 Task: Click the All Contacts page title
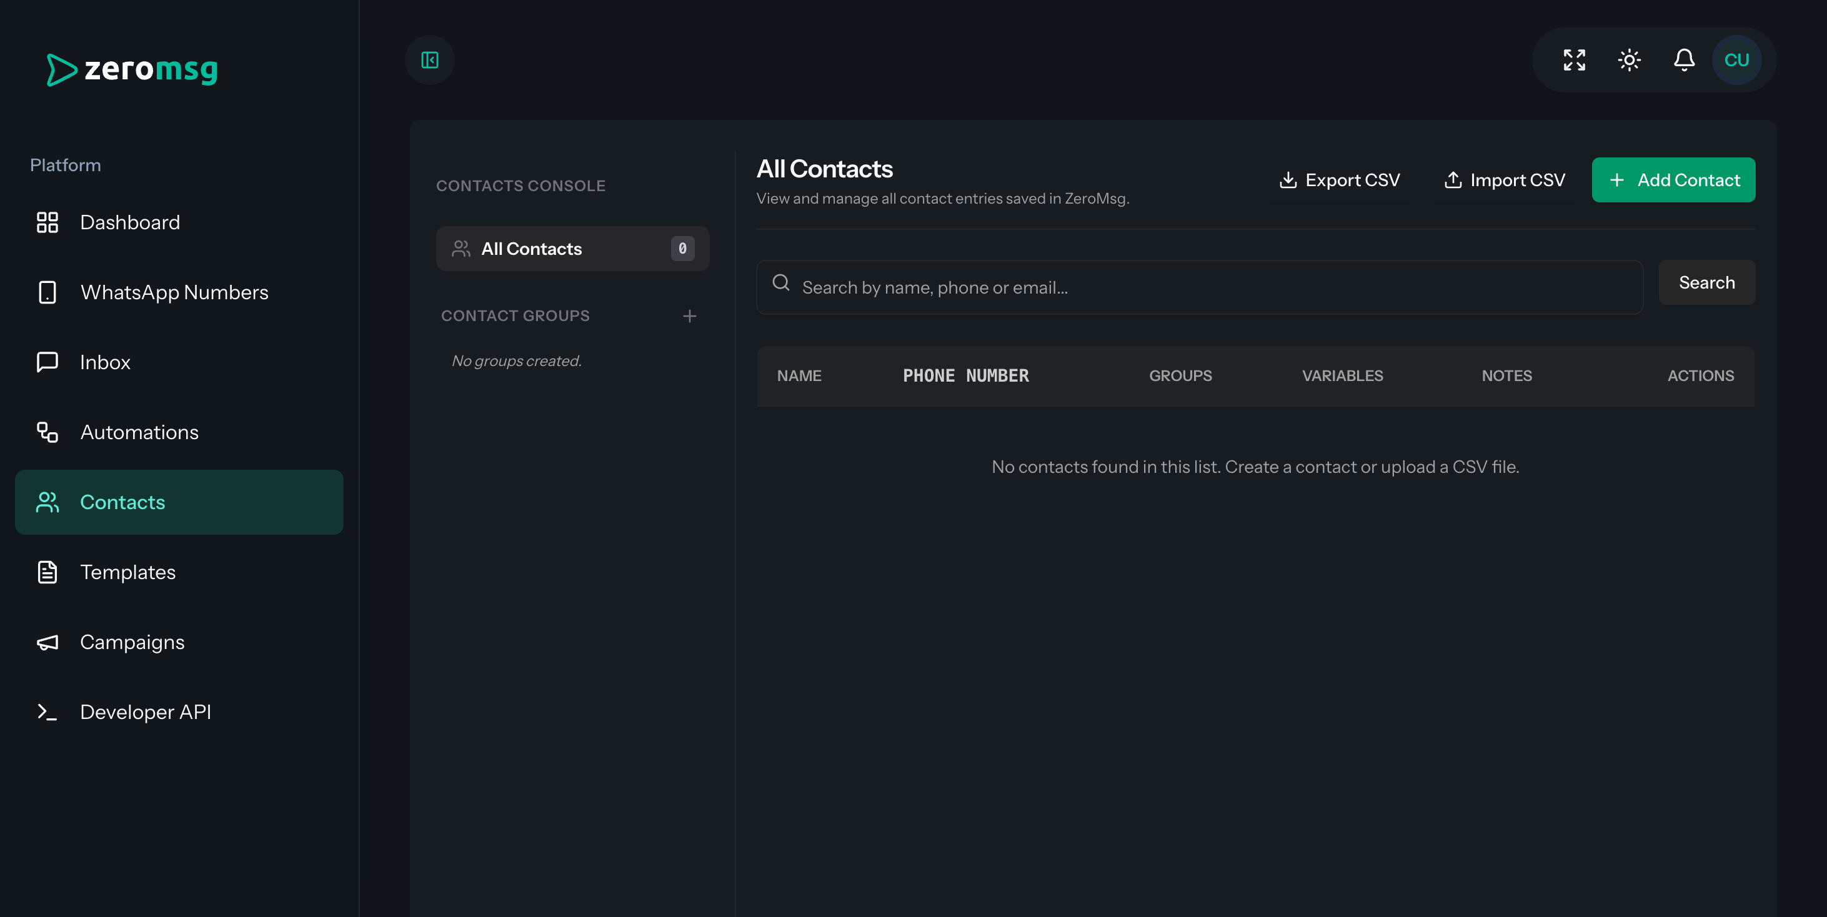(824, 169)
